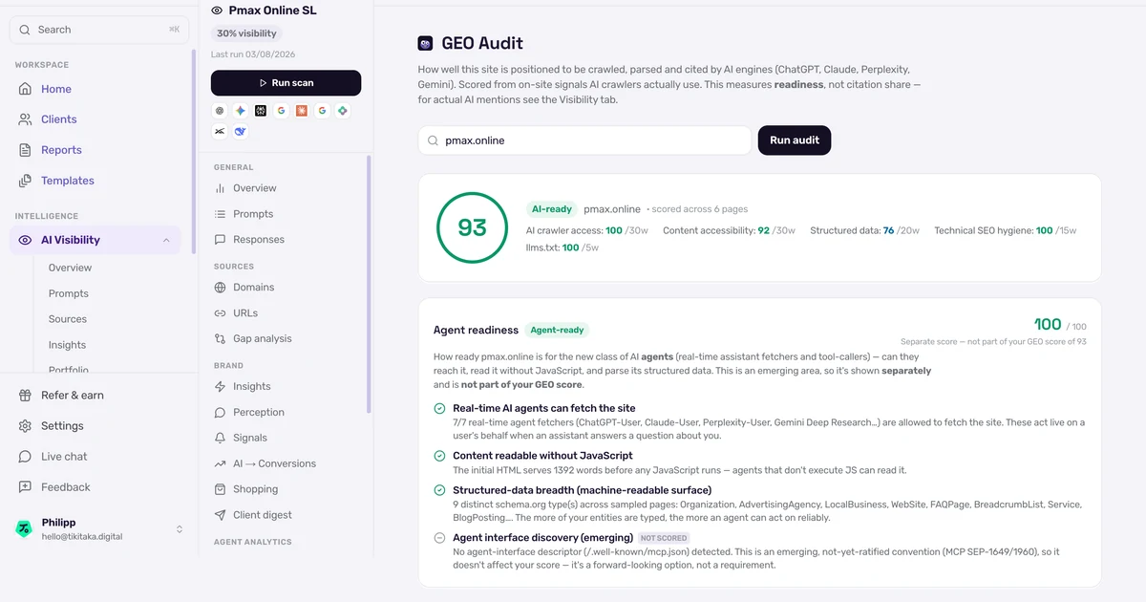Screen dimensions: 1146x602
Task: Click the Gemini sparkle engine icon
Action: click(241, 111)
